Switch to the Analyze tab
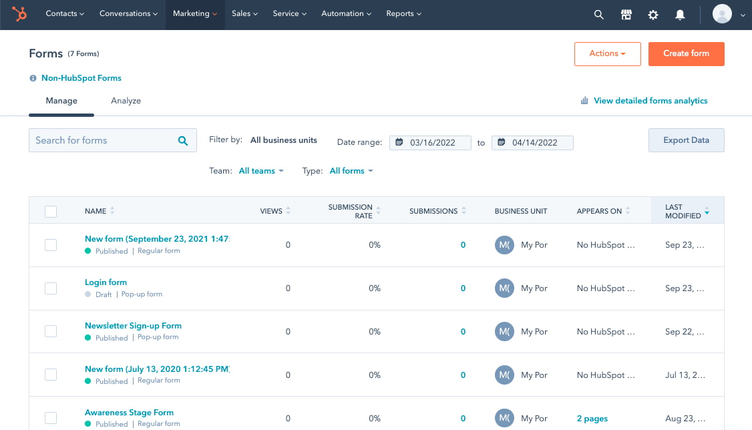 [126, 101]
